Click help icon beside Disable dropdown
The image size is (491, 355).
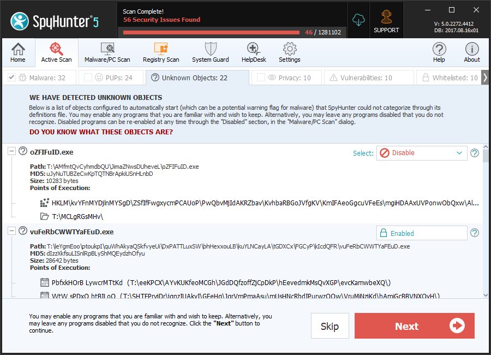tap(475, 153)
